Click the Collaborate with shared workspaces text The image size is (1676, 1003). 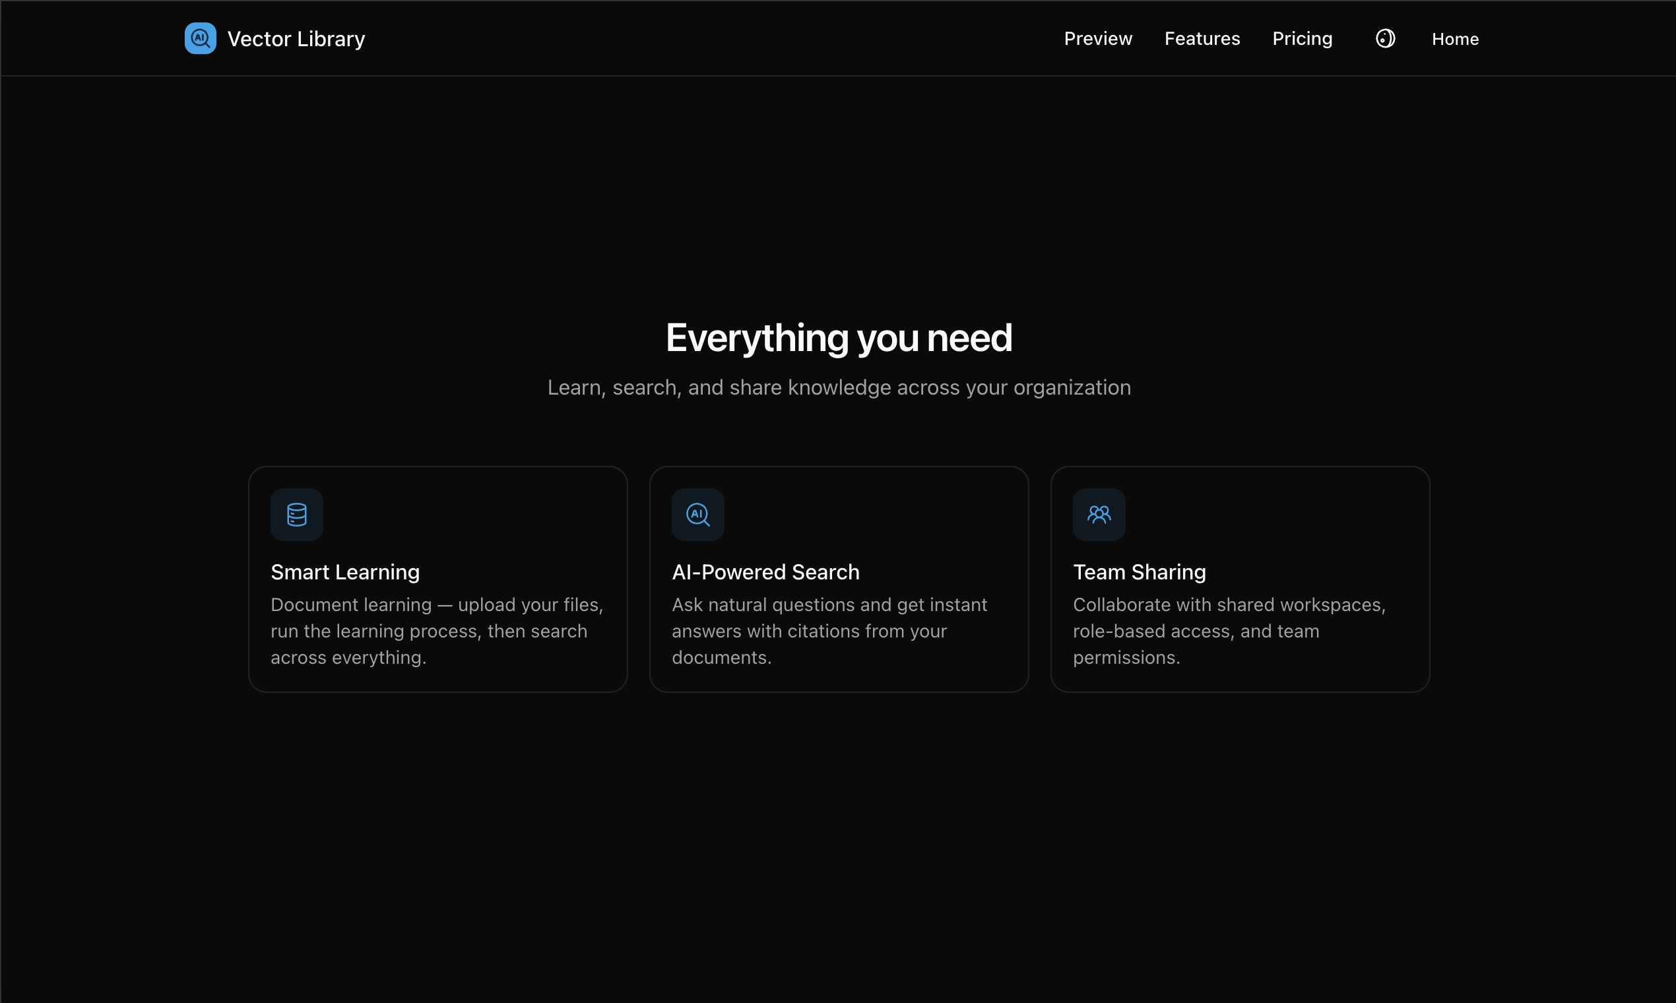pyautogui.click(x=1228, y=631)
